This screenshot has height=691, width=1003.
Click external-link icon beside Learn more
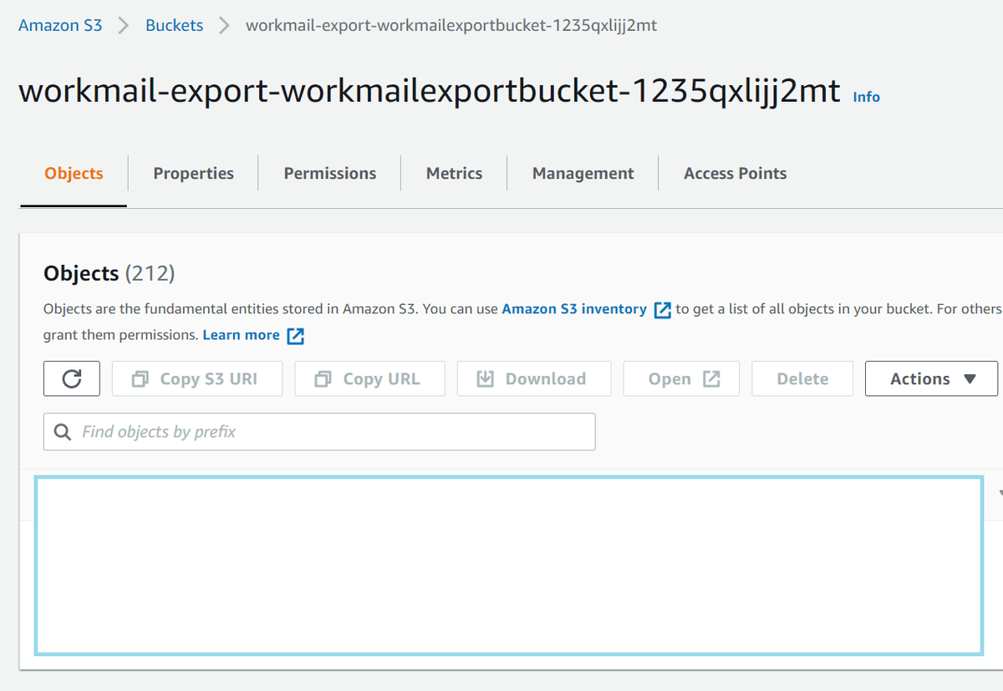[294, 335]
